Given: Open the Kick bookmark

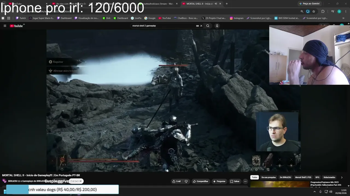Looking at the screenshot, I should [106, 18].
